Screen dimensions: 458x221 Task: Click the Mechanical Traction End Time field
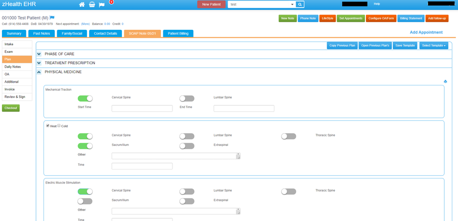[x=244, y=109]
